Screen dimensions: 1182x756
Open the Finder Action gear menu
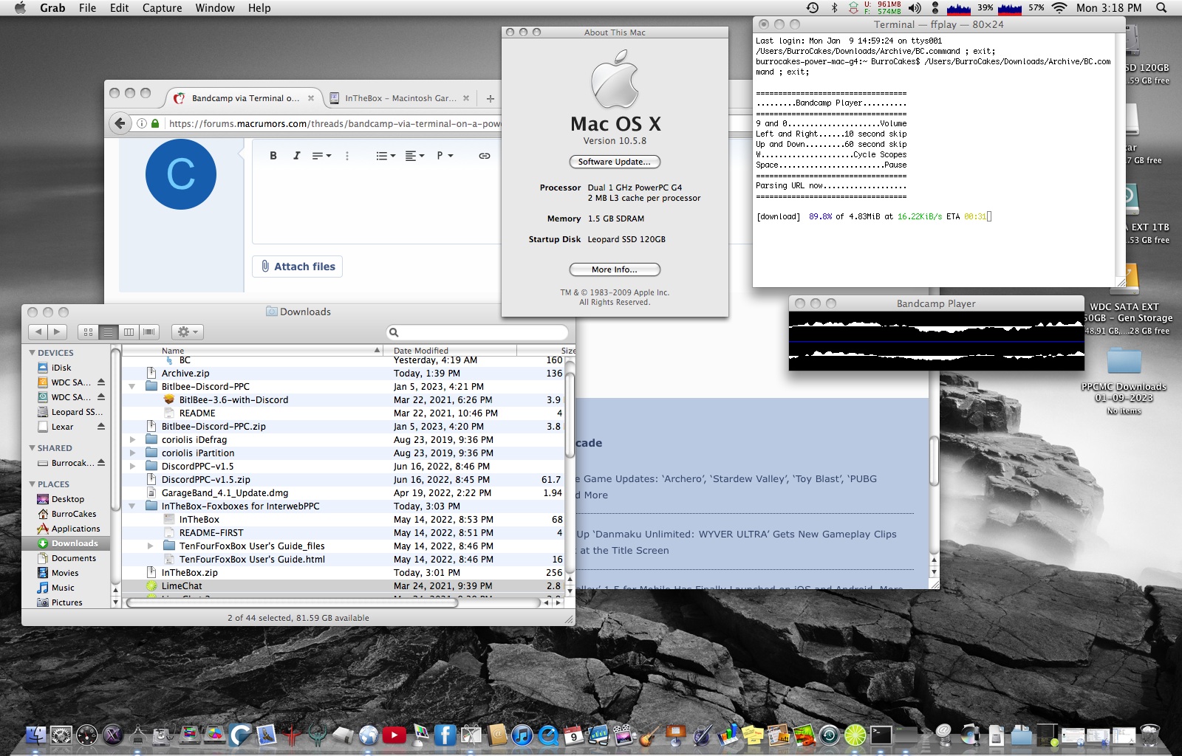[187, 332]
